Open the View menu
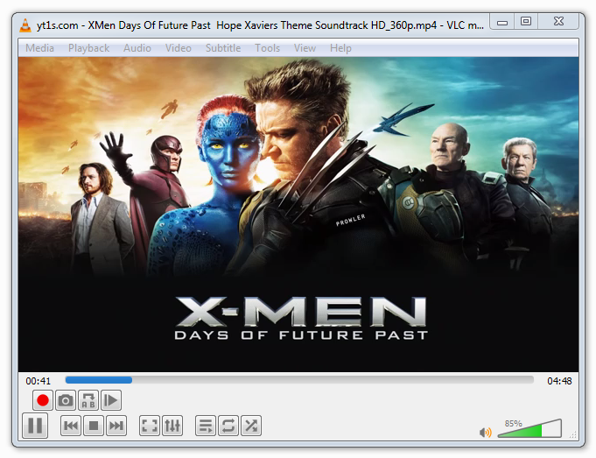This screenshot has width=596, height=458. [x=305, y=48]
